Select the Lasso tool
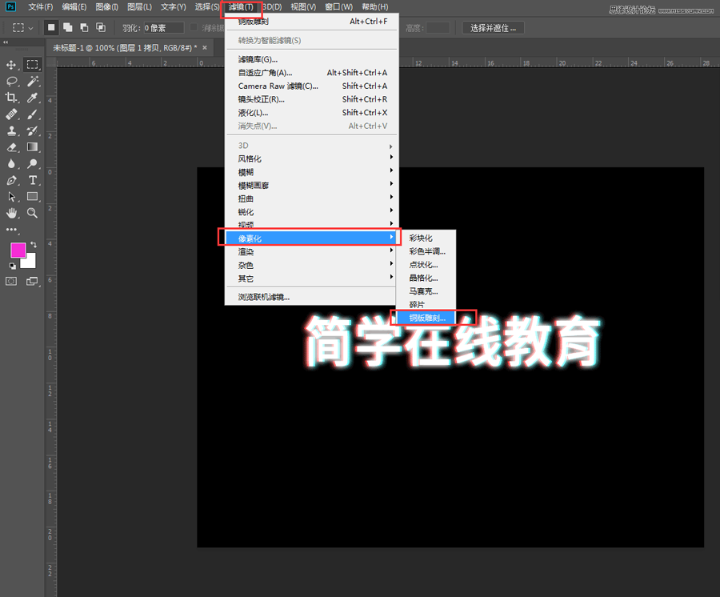720x597 pixels. [11, 81]
